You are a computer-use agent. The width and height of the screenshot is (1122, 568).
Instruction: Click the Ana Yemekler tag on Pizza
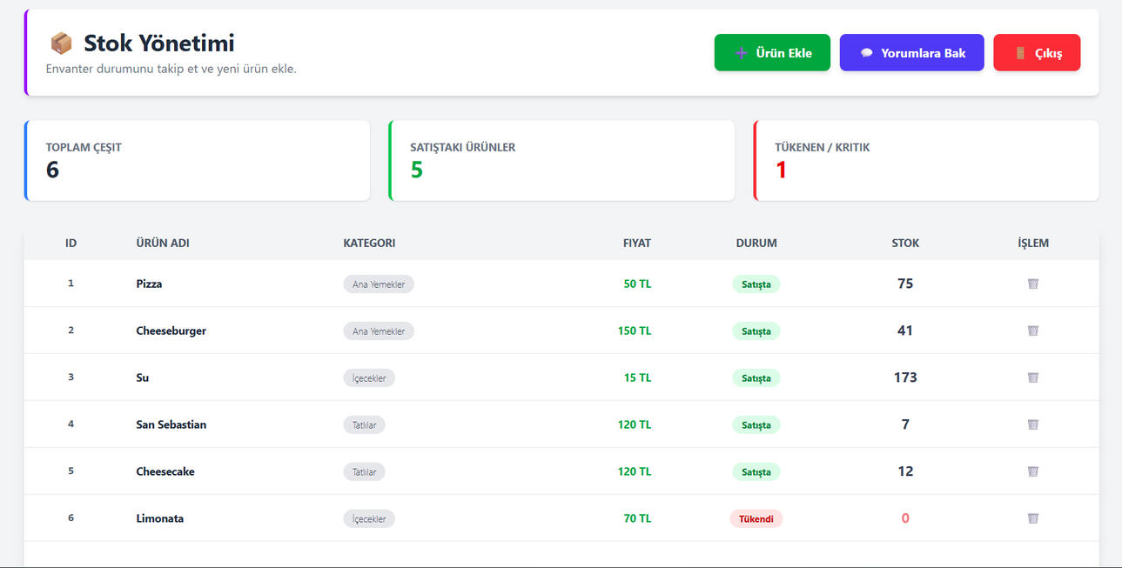click(378, 284)
